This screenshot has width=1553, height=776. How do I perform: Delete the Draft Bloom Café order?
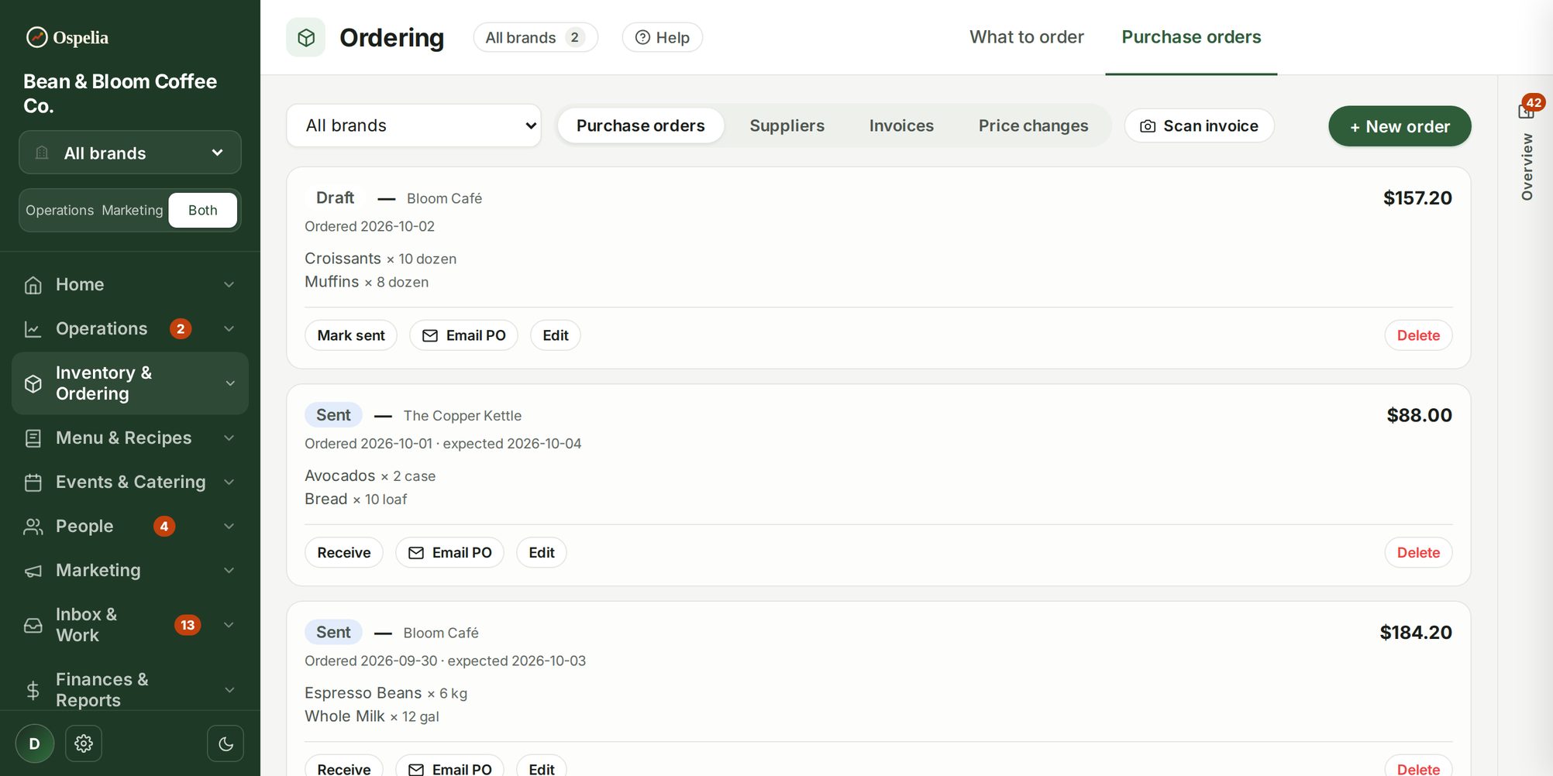[x=1418, y=335]
